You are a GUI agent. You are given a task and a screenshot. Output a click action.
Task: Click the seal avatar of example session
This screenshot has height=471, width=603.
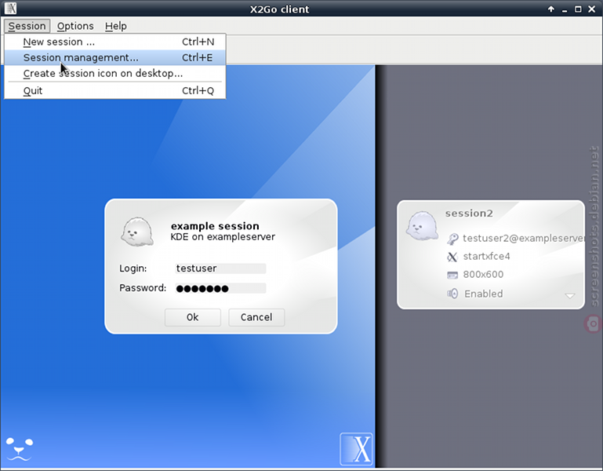137,232
